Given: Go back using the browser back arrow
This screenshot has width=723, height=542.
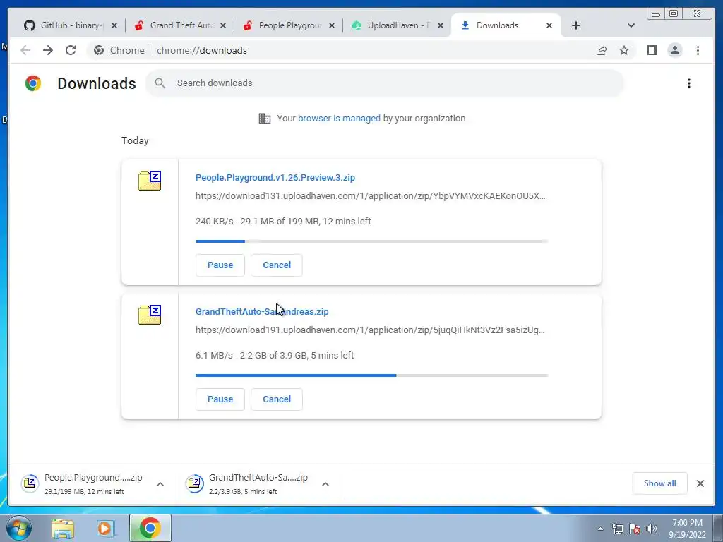Looking at the screenshot, I should (25, 50).
